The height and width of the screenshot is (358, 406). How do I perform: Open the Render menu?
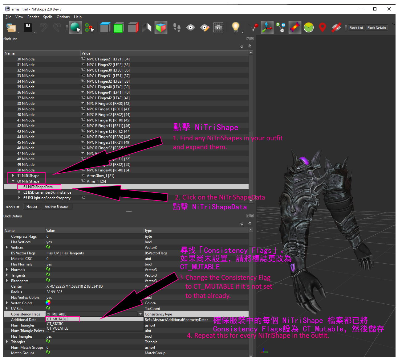pyautogui.click(x=33, y=17)
